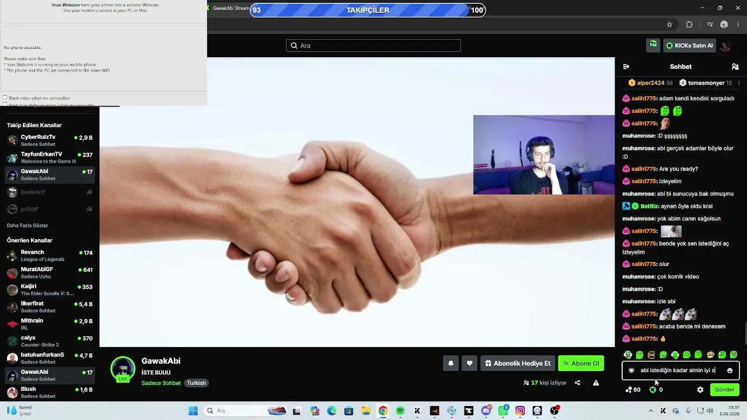The height and width of the screenshot is (420, 747).
Task: Click the Abone Ol subscribe button
Action: point(581,363)
